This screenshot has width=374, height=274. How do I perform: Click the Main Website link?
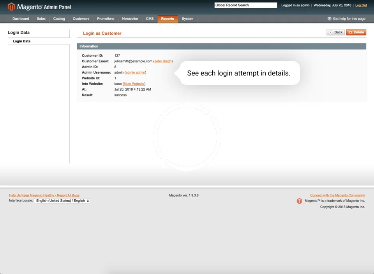point(134,84)
